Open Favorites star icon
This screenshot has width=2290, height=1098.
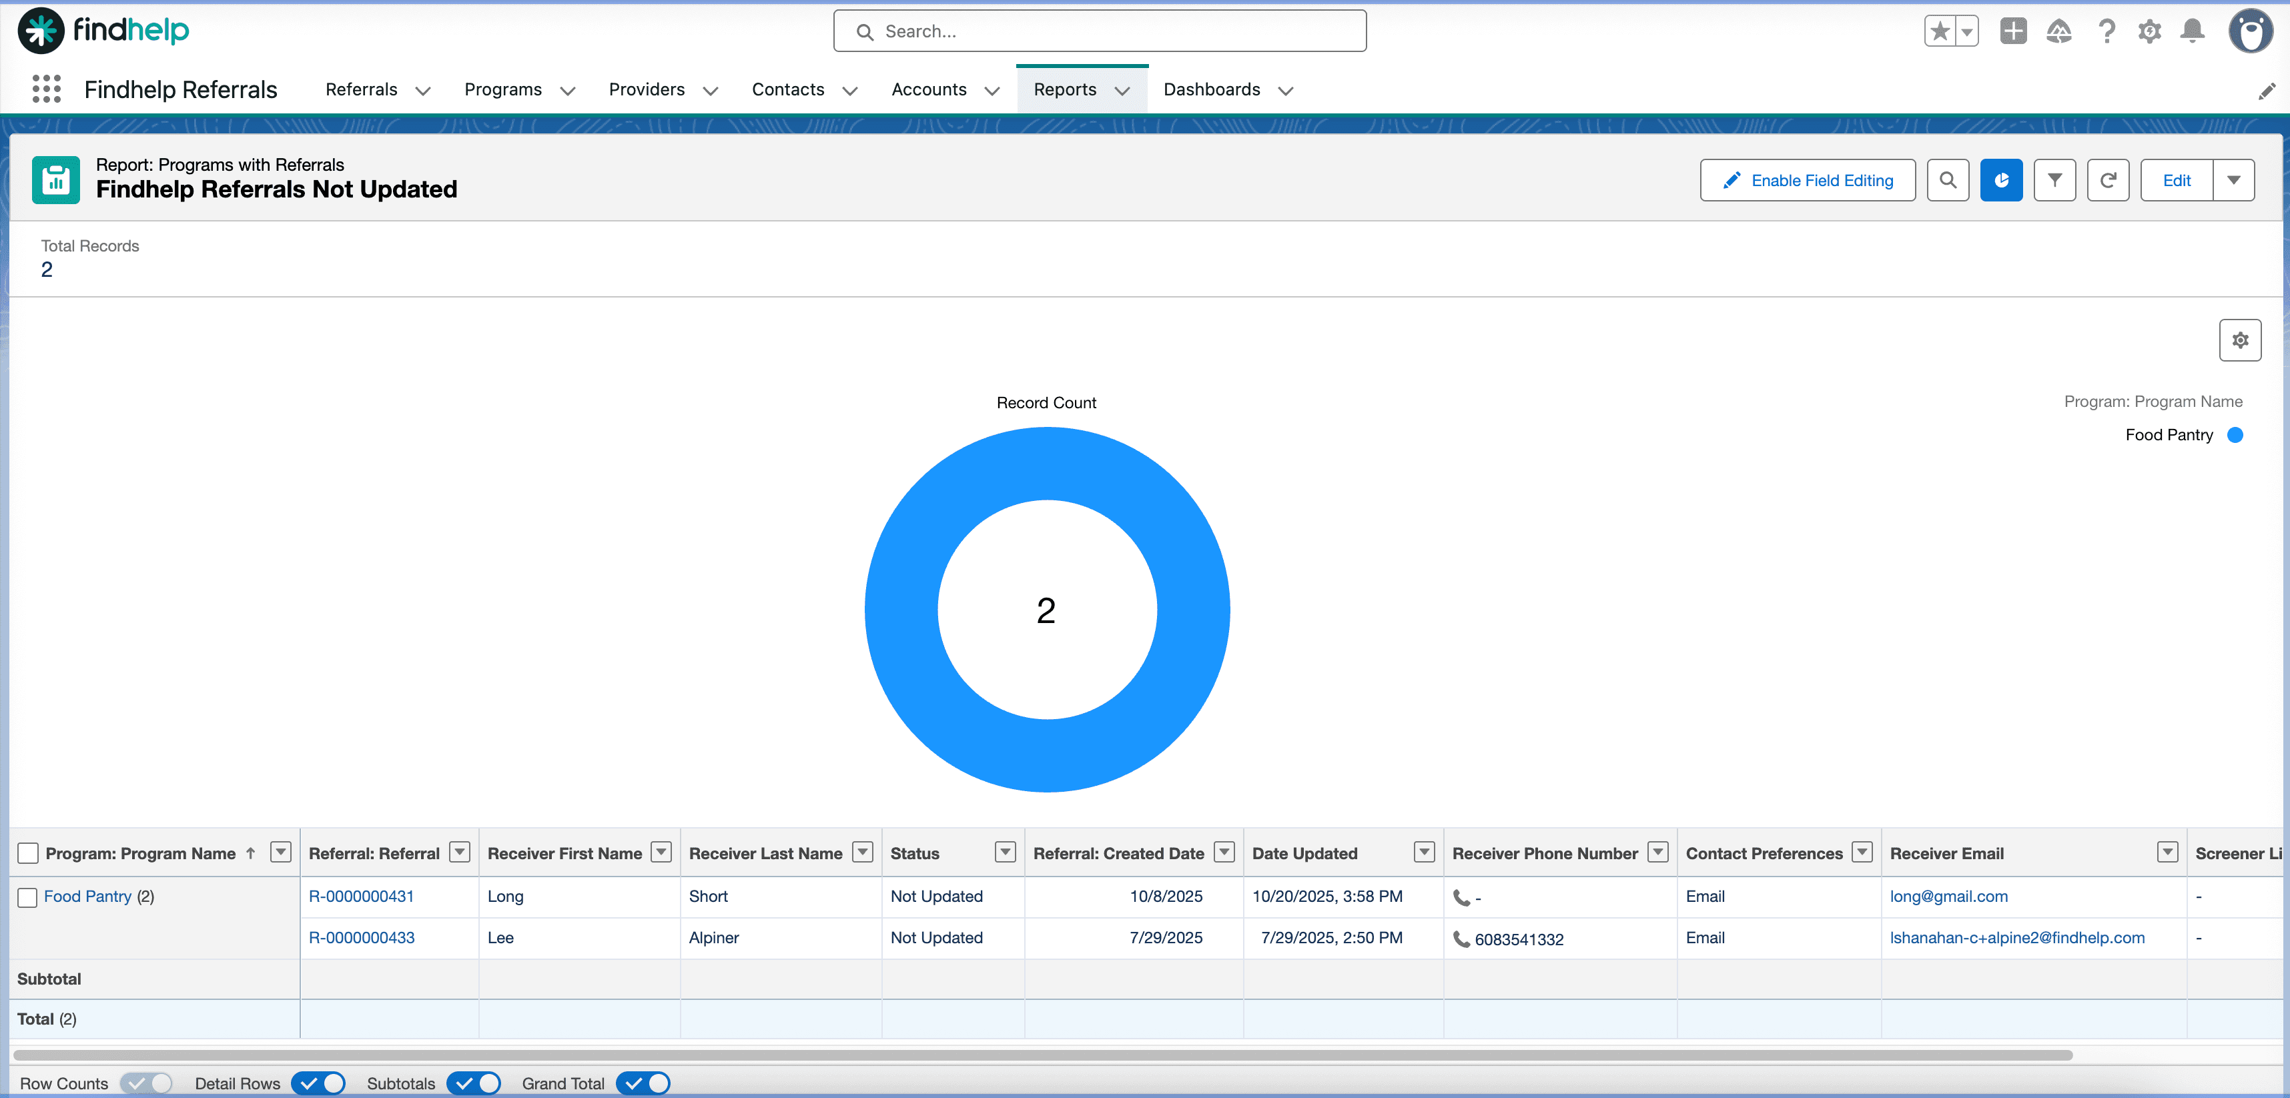[x=1940, y=31]
